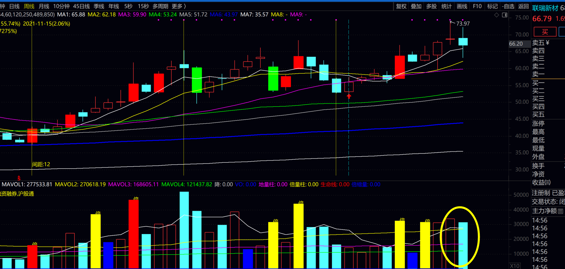
Task: Click the red 买 buy button
Action: 545,32
